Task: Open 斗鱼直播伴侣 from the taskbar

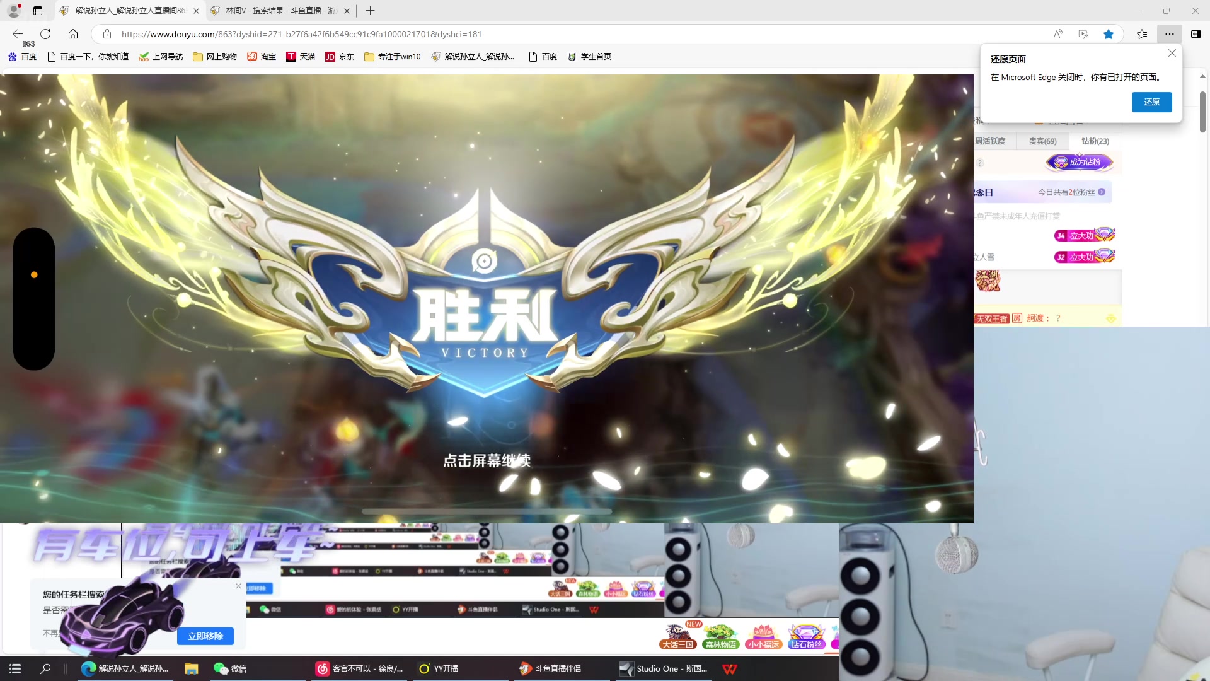Action: coord(551,669)
